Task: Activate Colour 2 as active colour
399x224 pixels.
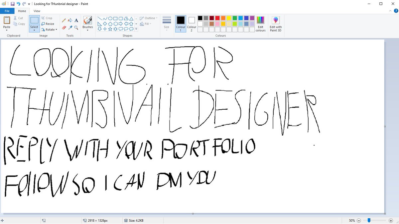Action: tap(192, 23)
